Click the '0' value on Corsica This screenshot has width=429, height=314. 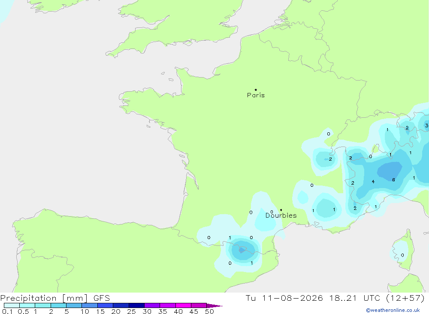coord(402,255)
